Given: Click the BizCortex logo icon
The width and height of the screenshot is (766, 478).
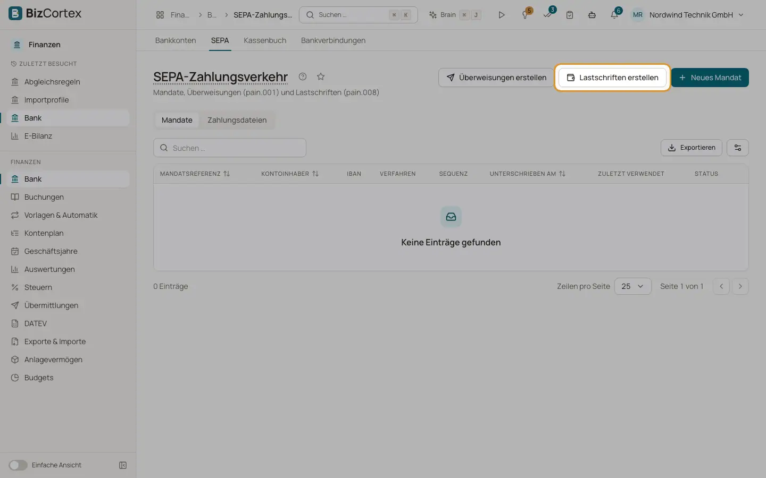Looking at the screenshot, I should click(x=15, y=13).
